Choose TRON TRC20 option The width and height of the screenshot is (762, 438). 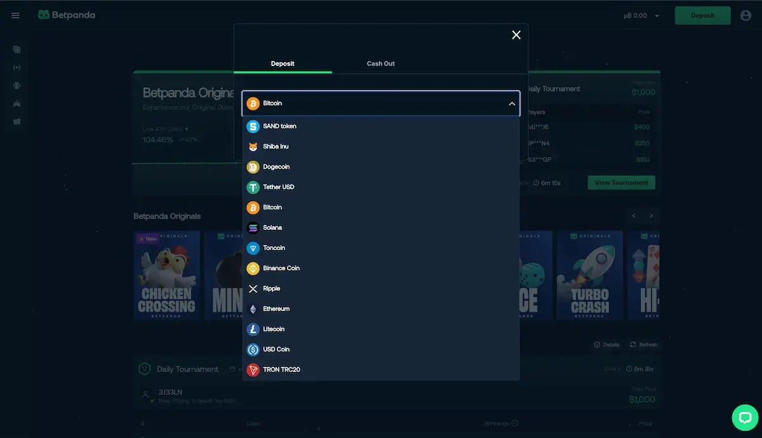click(x=281, y=369)
